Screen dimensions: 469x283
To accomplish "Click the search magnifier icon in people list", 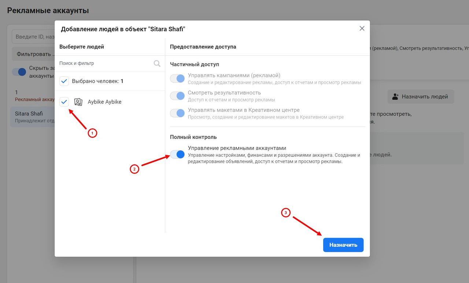I will (157, 63).
